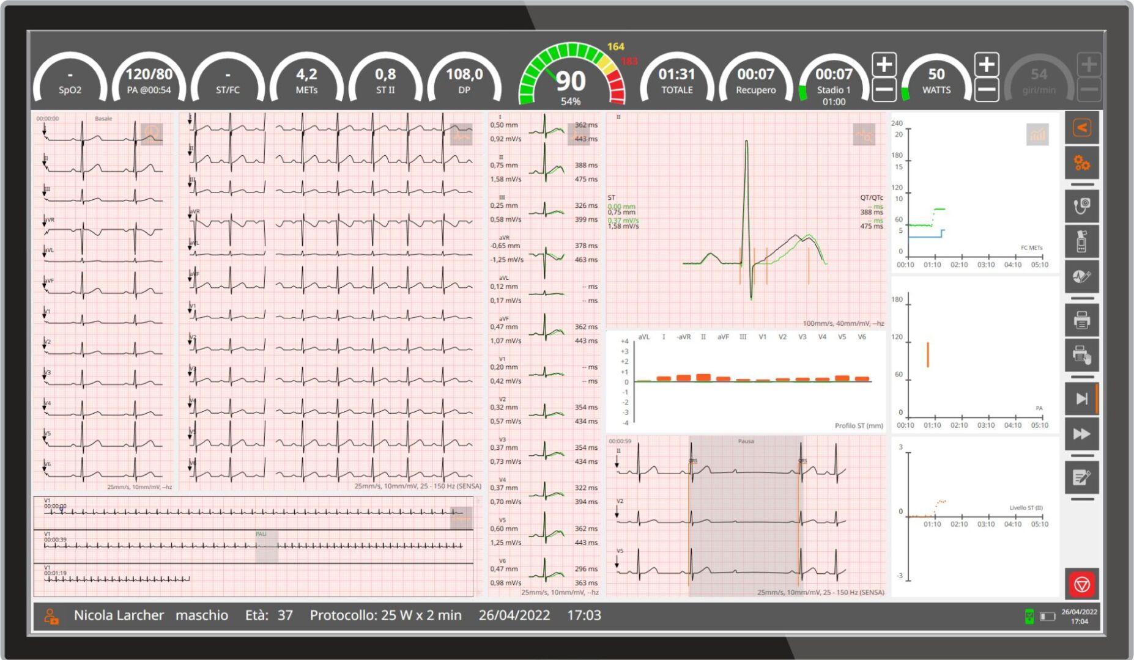Open the ECG annotation pen icon

coord(1081,277)
